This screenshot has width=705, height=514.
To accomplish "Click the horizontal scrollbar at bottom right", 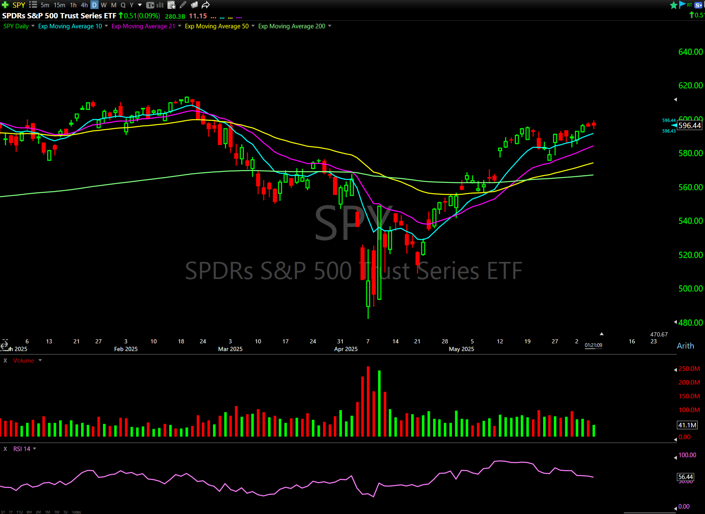I will point(649,513).
